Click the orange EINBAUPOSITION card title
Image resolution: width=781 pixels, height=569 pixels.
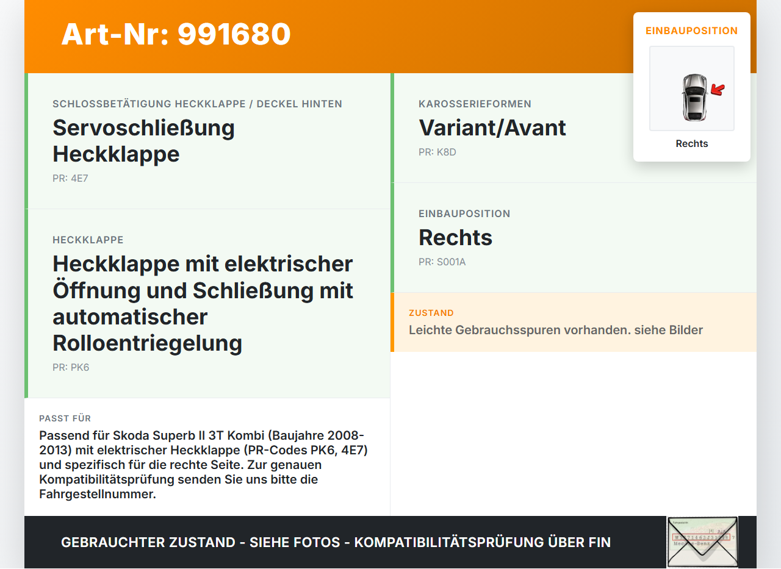692,30
